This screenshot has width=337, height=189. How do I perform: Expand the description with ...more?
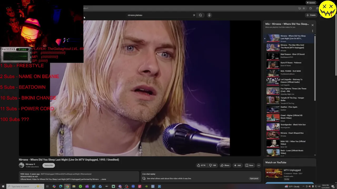[x=103, y=179]
